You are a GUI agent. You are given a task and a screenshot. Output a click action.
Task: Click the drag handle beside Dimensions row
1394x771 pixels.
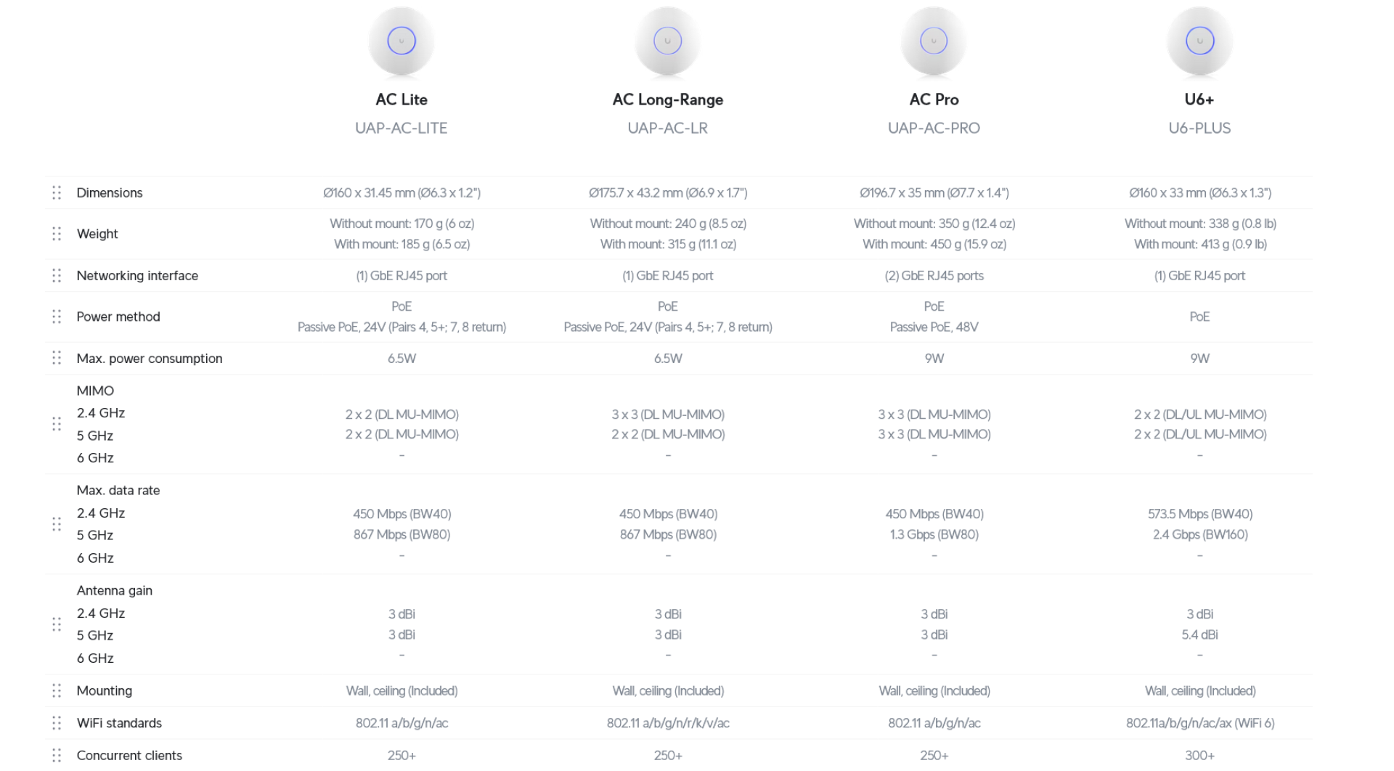57,192
